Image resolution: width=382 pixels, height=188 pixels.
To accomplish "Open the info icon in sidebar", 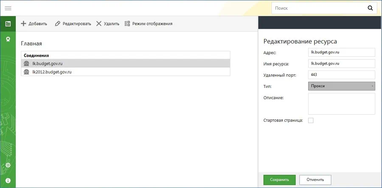I will point(8,180).
